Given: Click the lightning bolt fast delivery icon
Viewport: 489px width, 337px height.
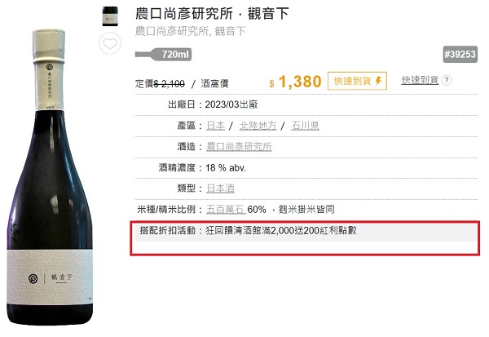Looking at the screenshot, I should tap(378, 81).
